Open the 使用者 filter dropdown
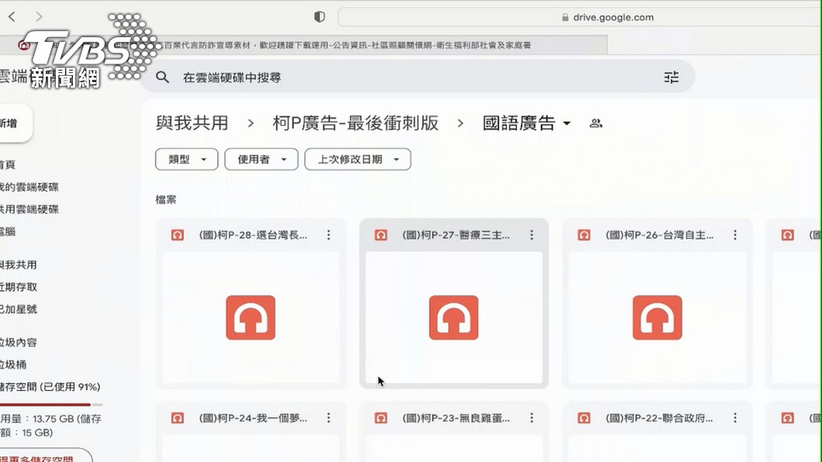The image size is (822, 462). (x=261, y=159)
